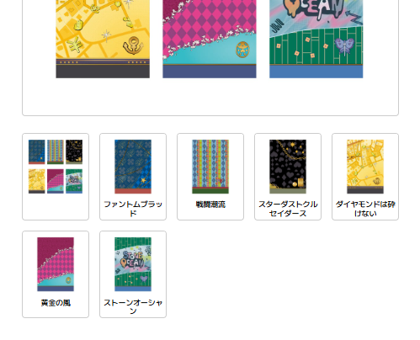Click the ダイヤモンドは砕けない label text

tap(365, 209)
